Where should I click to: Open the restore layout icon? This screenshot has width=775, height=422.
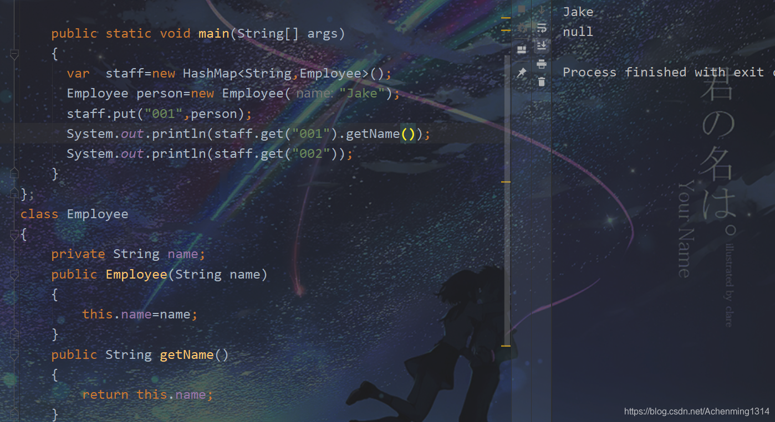tap(522, 50)
